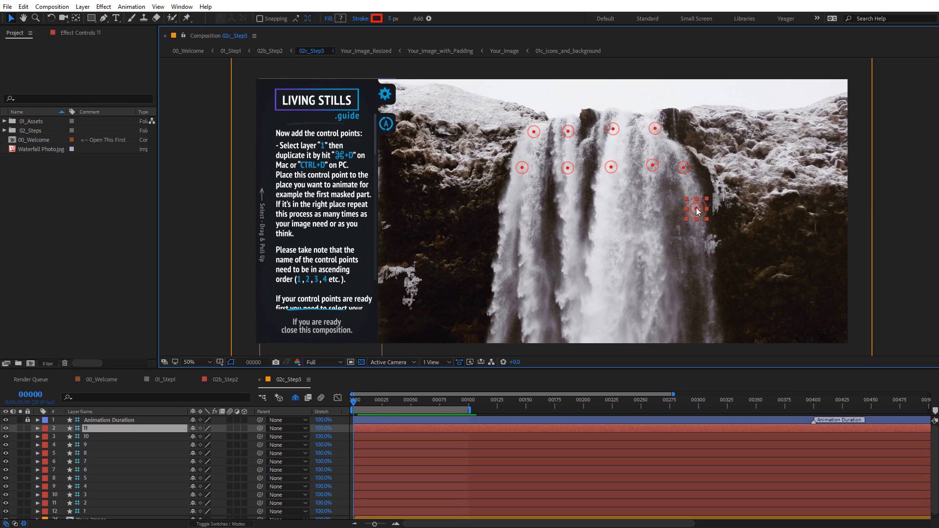The height and width of the screenshot is (528, 939).
Task: Expand properties of Animation Duration layer
Action: 38,420
